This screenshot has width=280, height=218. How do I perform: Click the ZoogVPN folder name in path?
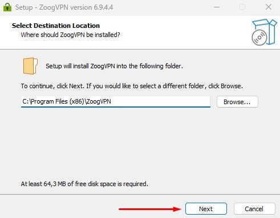[x=99, y=101]
